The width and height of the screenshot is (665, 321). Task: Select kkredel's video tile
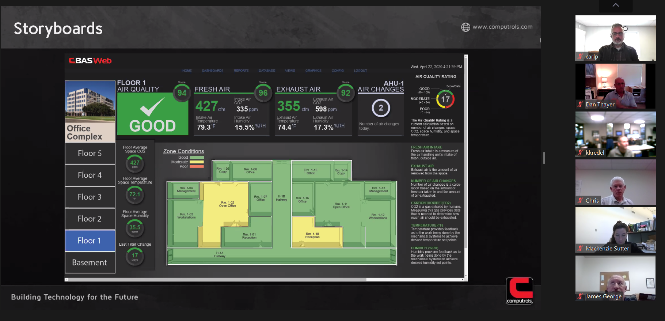click(x=616, y=134)
